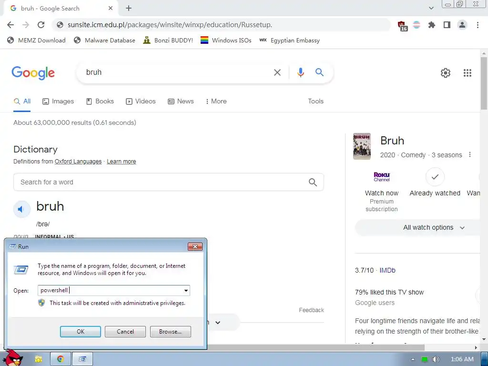Open Chrome's three-dot menu
The height and width of the screenshot is (366, 488).
coord(478,25)
